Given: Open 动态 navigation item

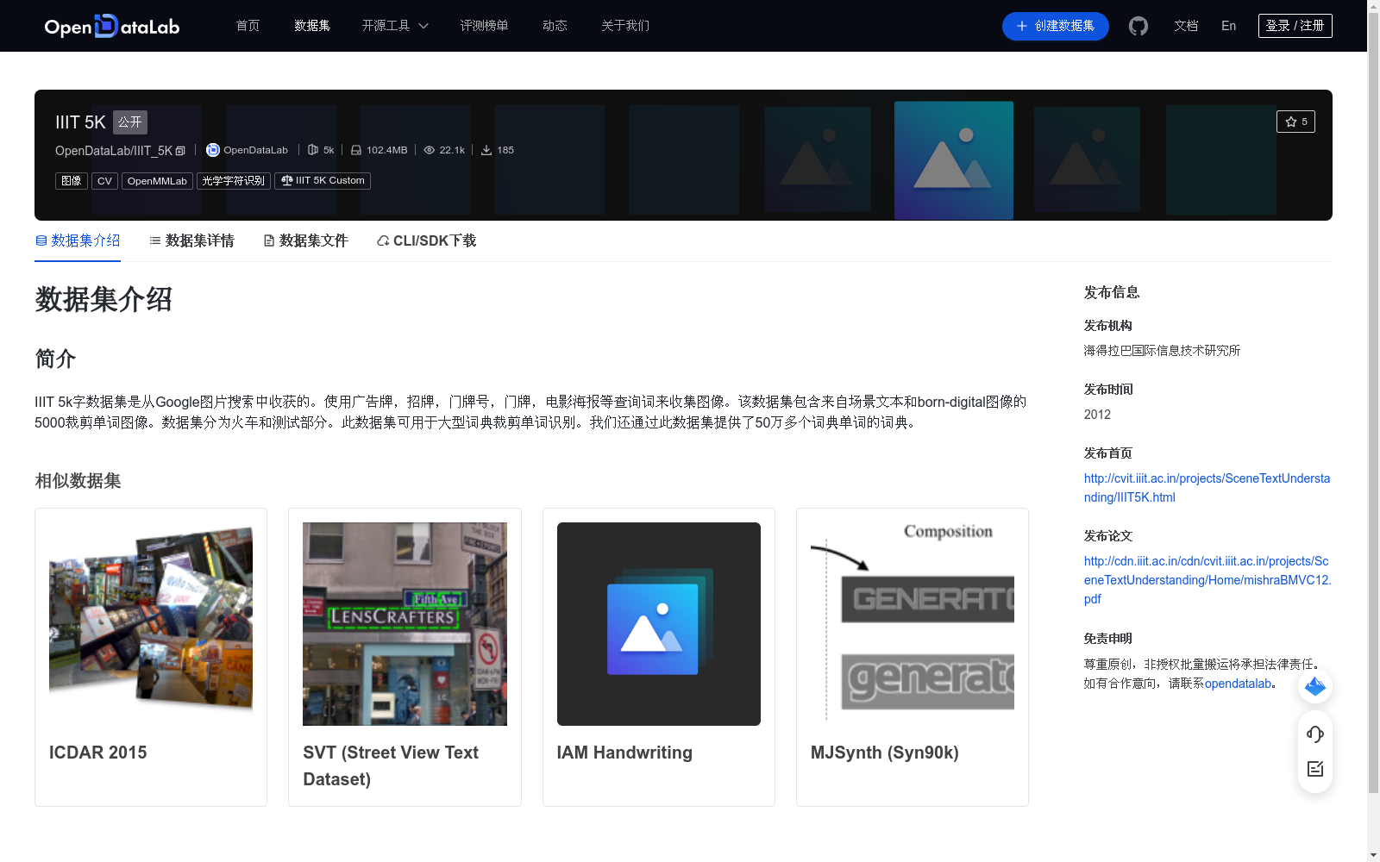Looking at the screenshot, I should 555,26.
